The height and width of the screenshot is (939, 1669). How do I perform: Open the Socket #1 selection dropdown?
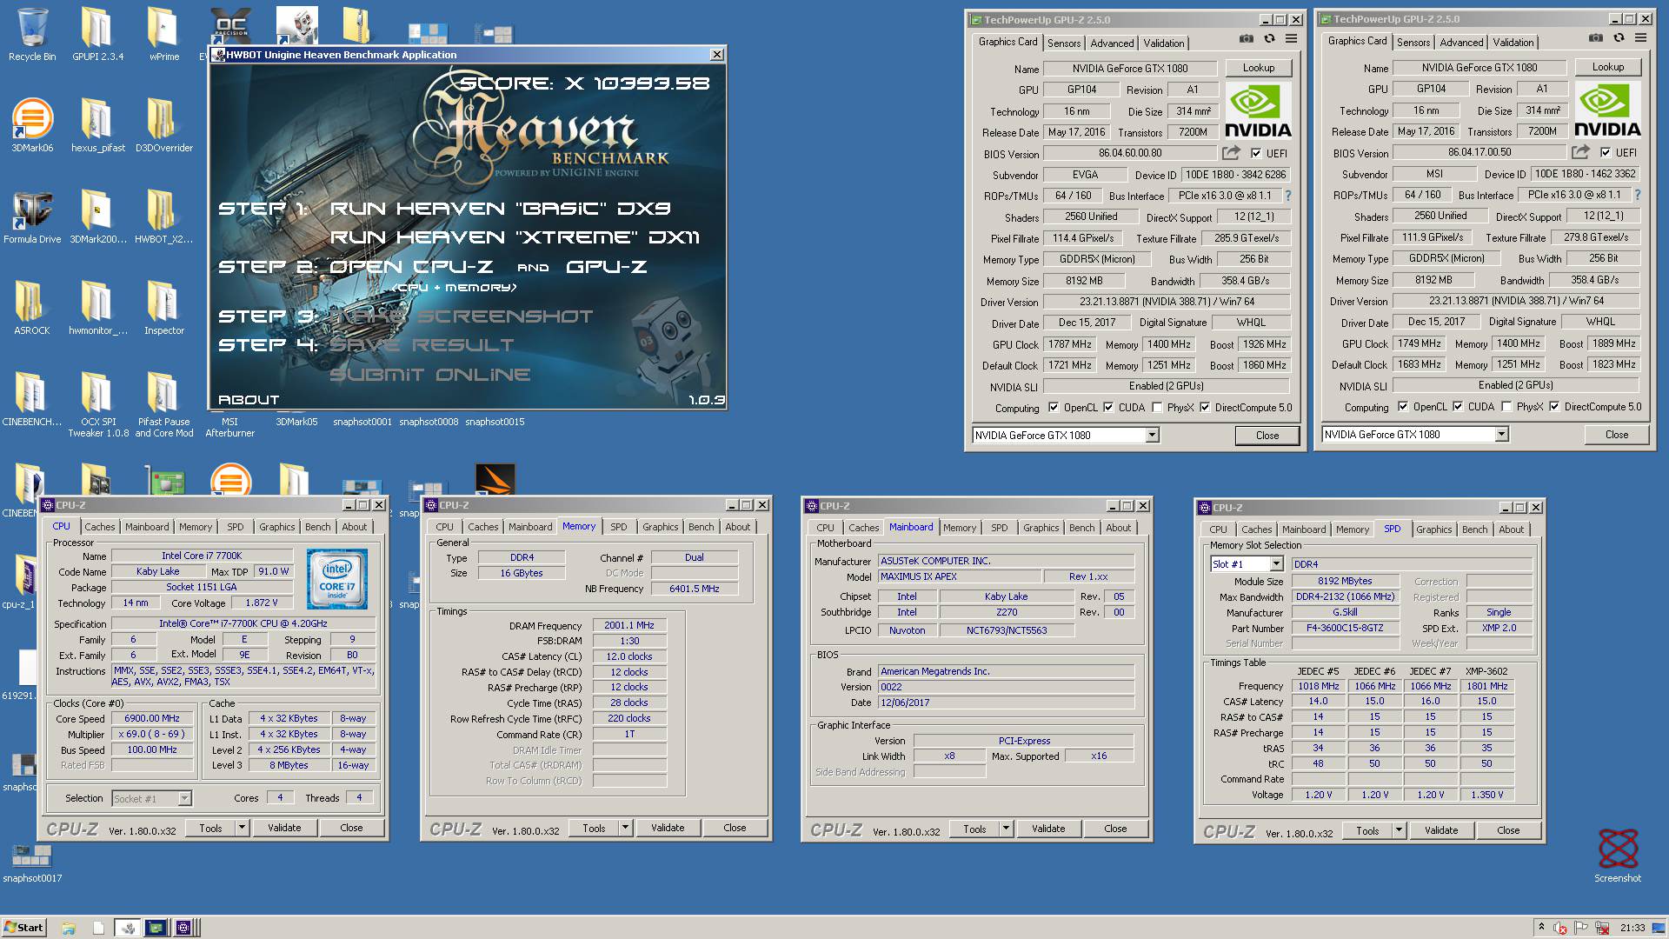click(151, 798)
